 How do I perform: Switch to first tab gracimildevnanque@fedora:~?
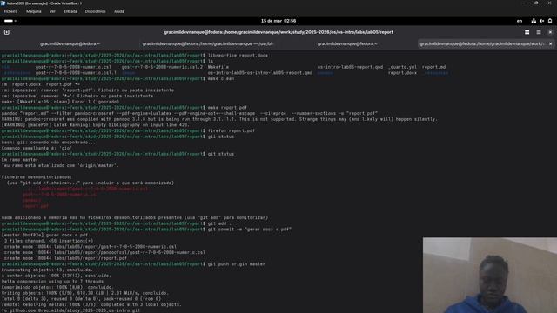(x=70, y=44)
